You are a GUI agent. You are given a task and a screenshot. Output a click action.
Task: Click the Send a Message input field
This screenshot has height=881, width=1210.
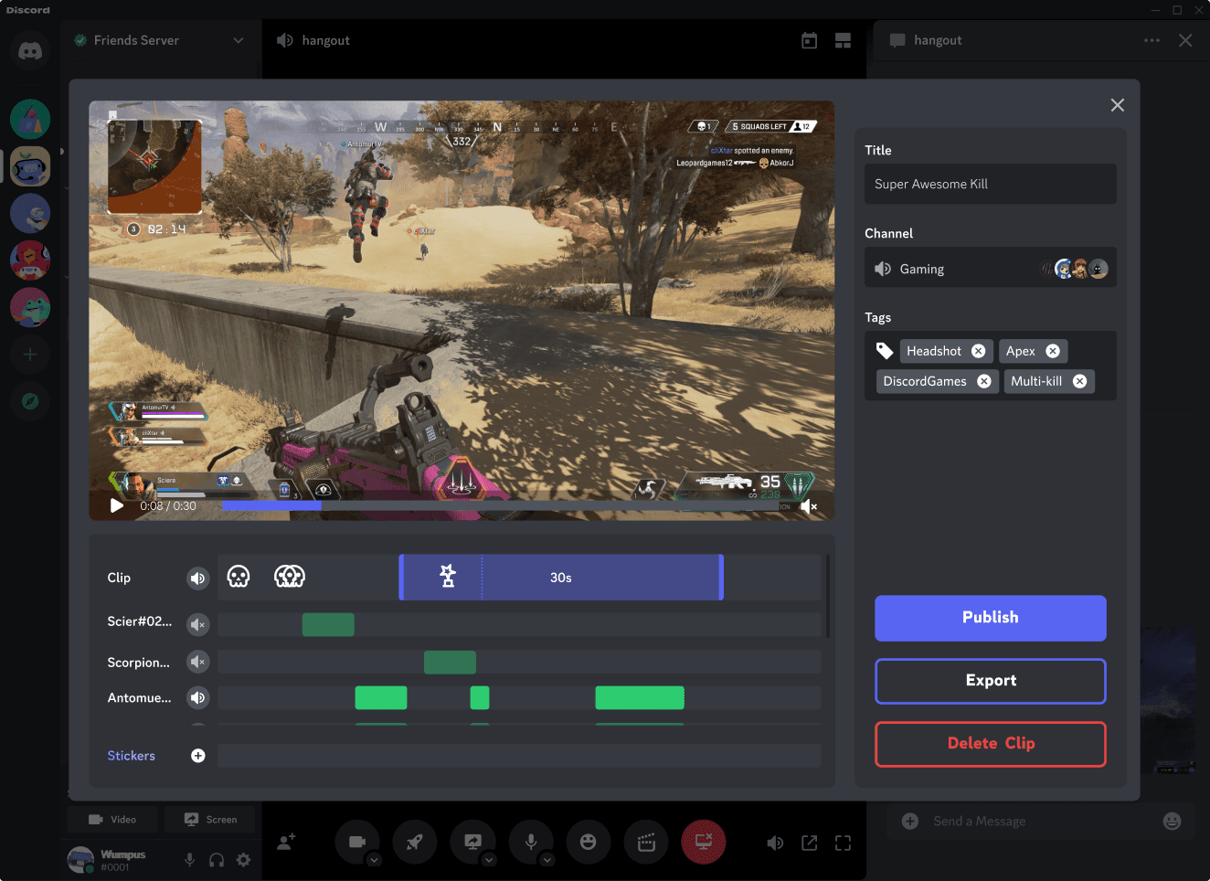pyautogui.click(x=1042, y=821)
